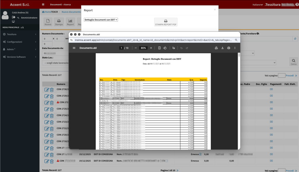Image resolution: width=299 pixels, height=172 pixels.
Task: Click the PDF page number field
Action: pyautogui.click(x=121, y=48)
